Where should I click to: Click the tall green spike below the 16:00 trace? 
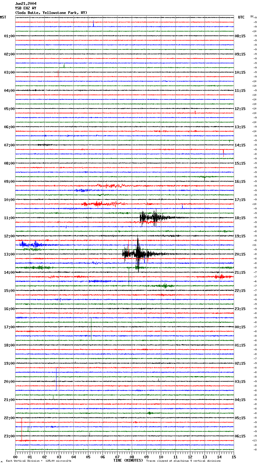point(91,329)
